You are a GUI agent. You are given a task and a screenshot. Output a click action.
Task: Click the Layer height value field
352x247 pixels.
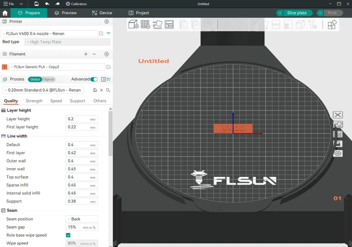[x=82, y=119]
